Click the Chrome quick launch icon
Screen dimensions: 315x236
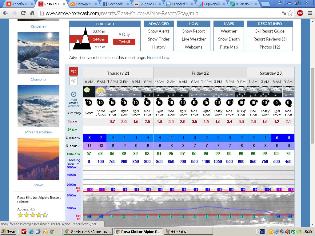tap(52, 232)
